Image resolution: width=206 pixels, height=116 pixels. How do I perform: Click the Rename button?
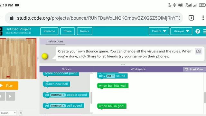pyautogui.click(x=49, y=31)
